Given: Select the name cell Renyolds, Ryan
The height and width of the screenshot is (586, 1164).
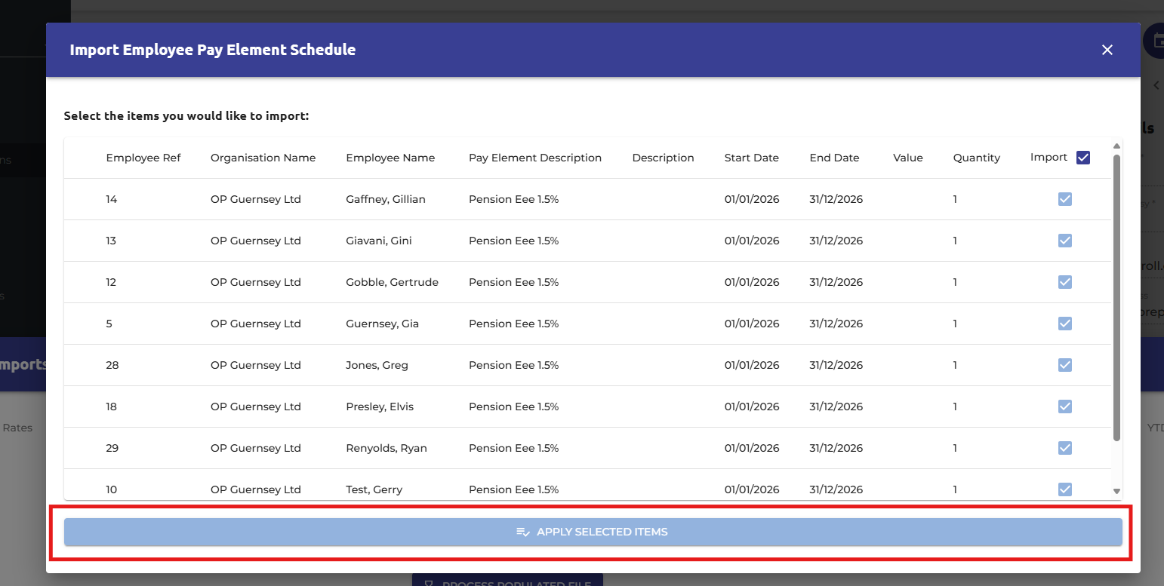Looking at the screenshot, I should click(386, 448).
